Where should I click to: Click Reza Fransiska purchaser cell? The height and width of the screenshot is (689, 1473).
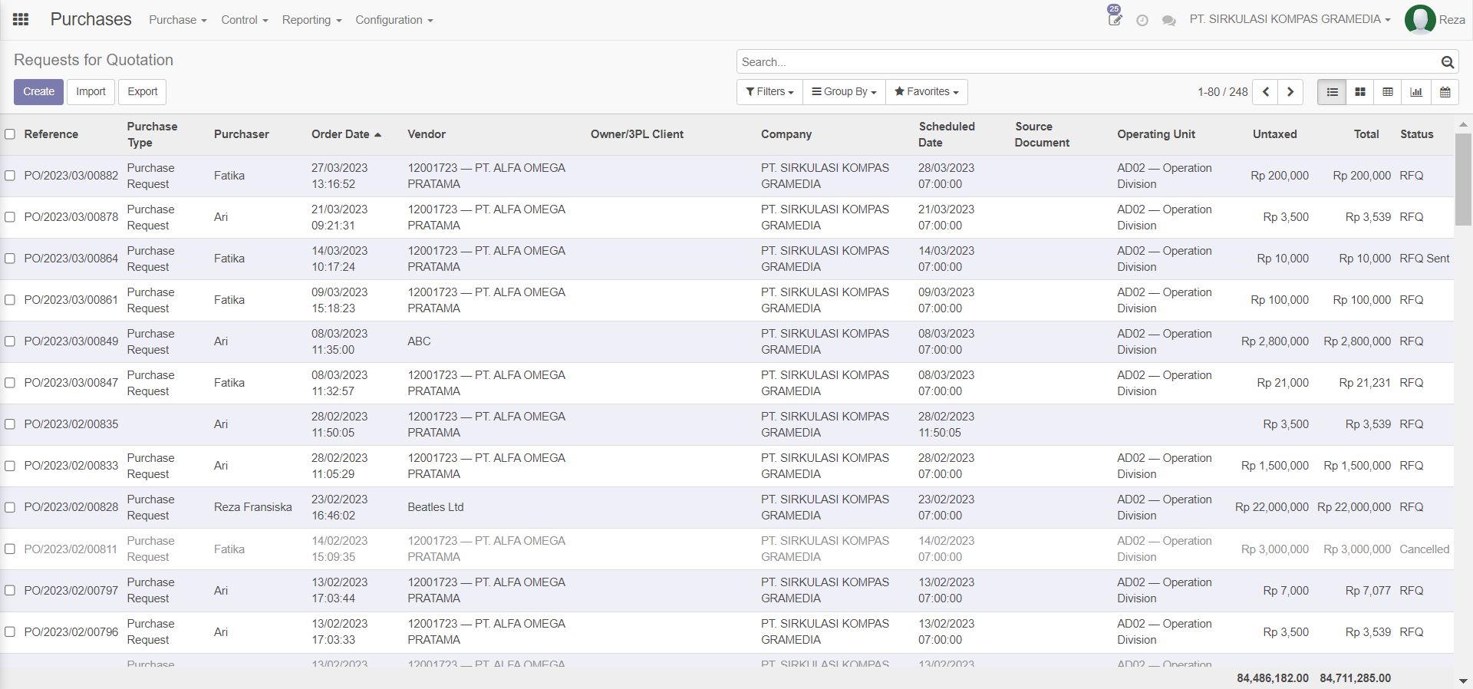253,507
